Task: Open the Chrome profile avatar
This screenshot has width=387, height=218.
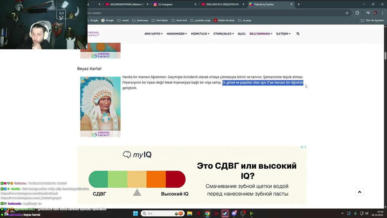Action: [x=375, y=13]
